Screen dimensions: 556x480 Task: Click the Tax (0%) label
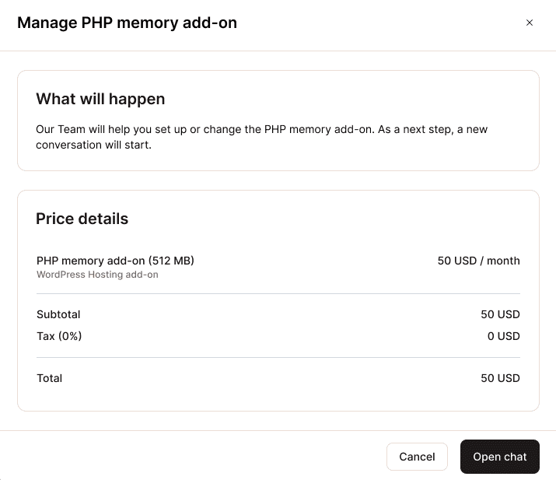(59, 336)
